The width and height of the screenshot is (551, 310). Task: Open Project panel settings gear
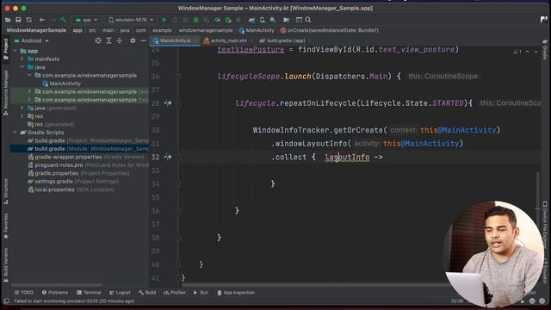pos(133,40)
